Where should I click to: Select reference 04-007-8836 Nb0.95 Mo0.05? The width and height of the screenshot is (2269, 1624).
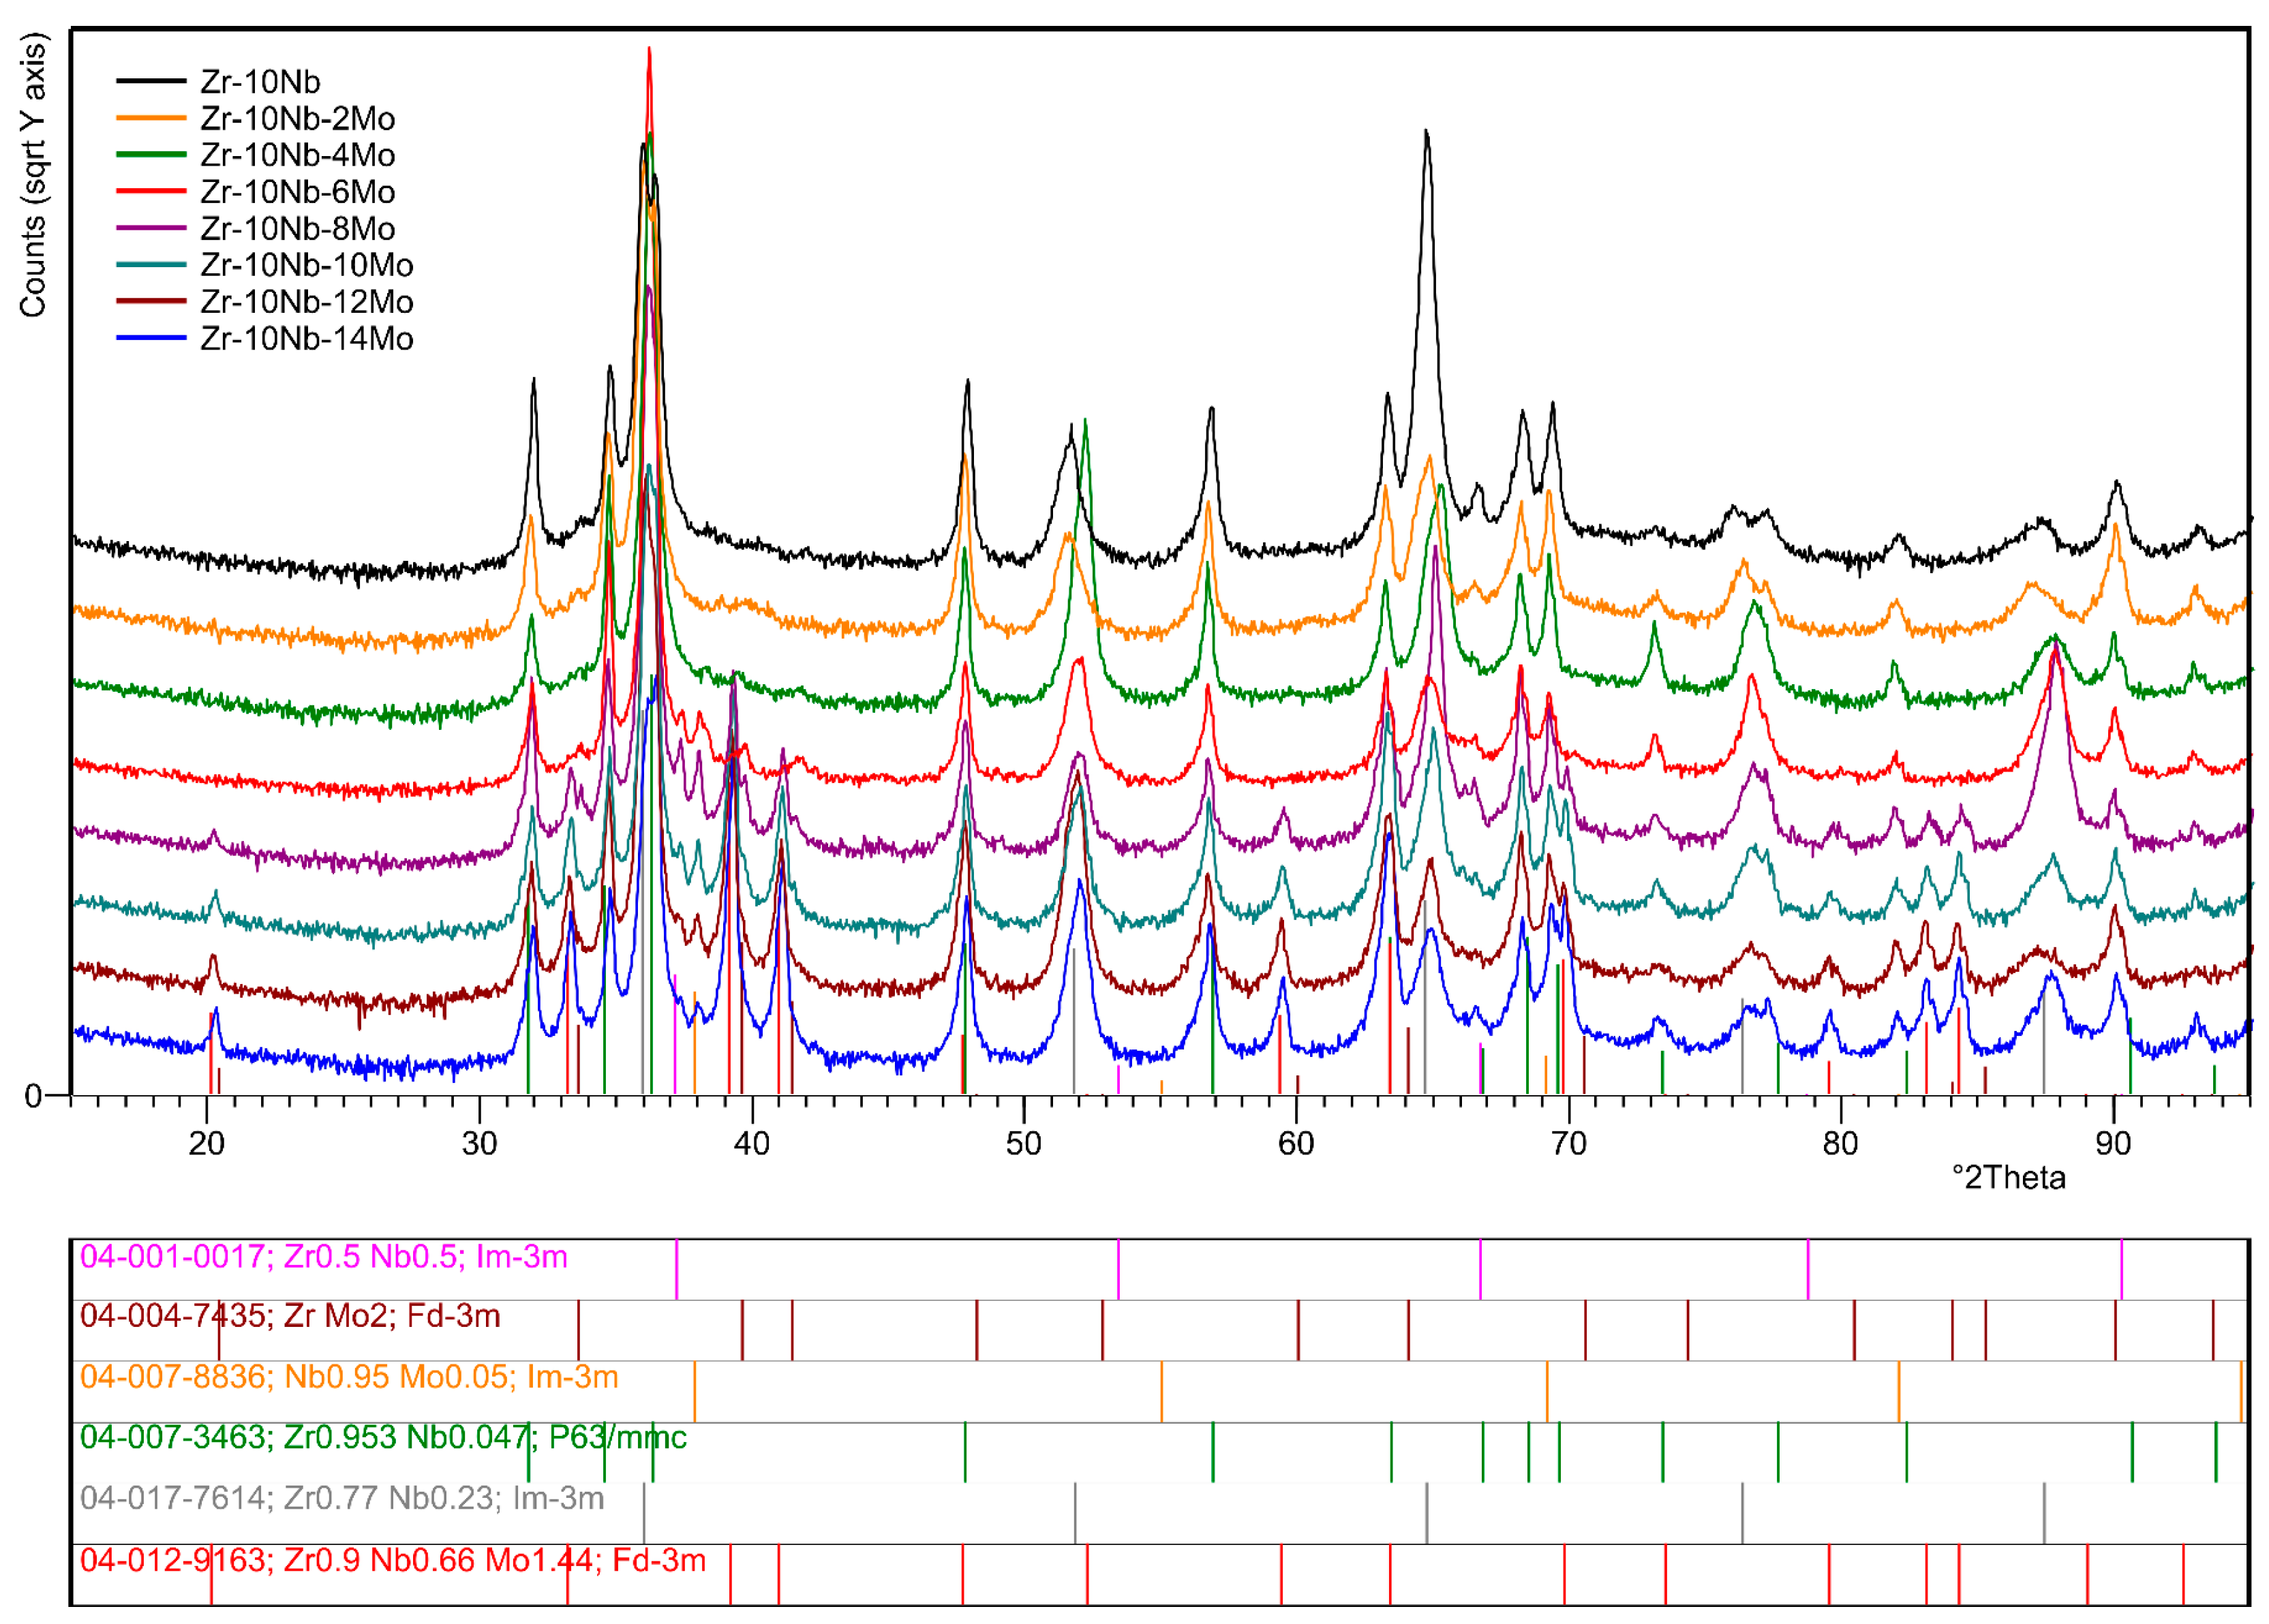(x=349, y=1377)
